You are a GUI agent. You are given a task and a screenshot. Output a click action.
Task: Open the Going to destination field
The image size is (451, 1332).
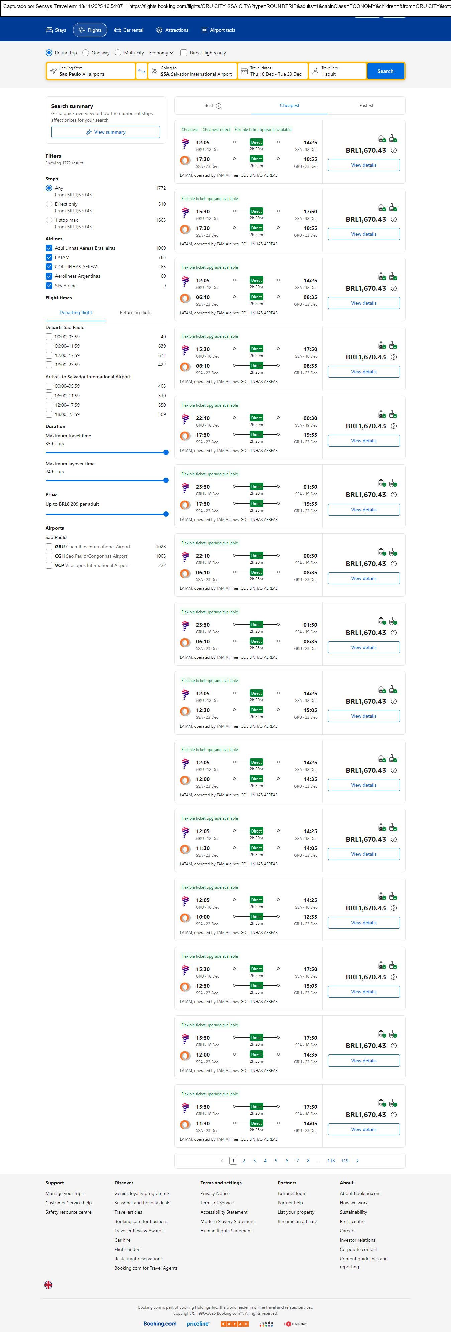[x=192, y=71]
